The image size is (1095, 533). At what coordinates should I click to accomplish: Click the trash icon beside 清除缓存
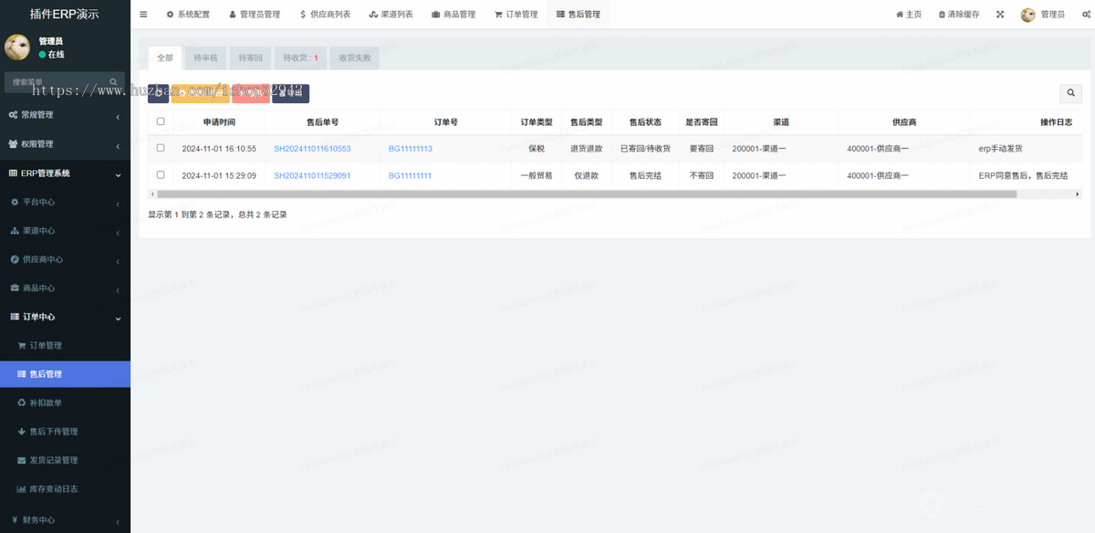tap(943, 15)
